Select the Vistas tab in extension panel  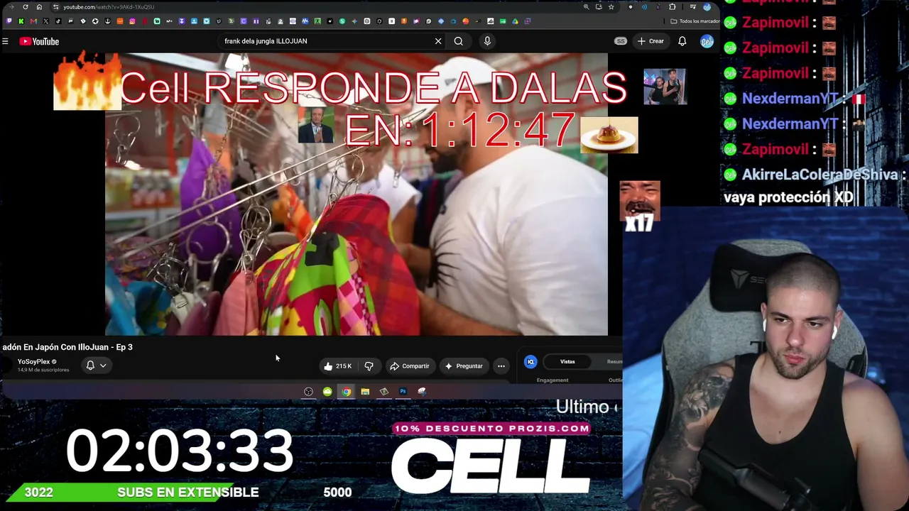567,362
